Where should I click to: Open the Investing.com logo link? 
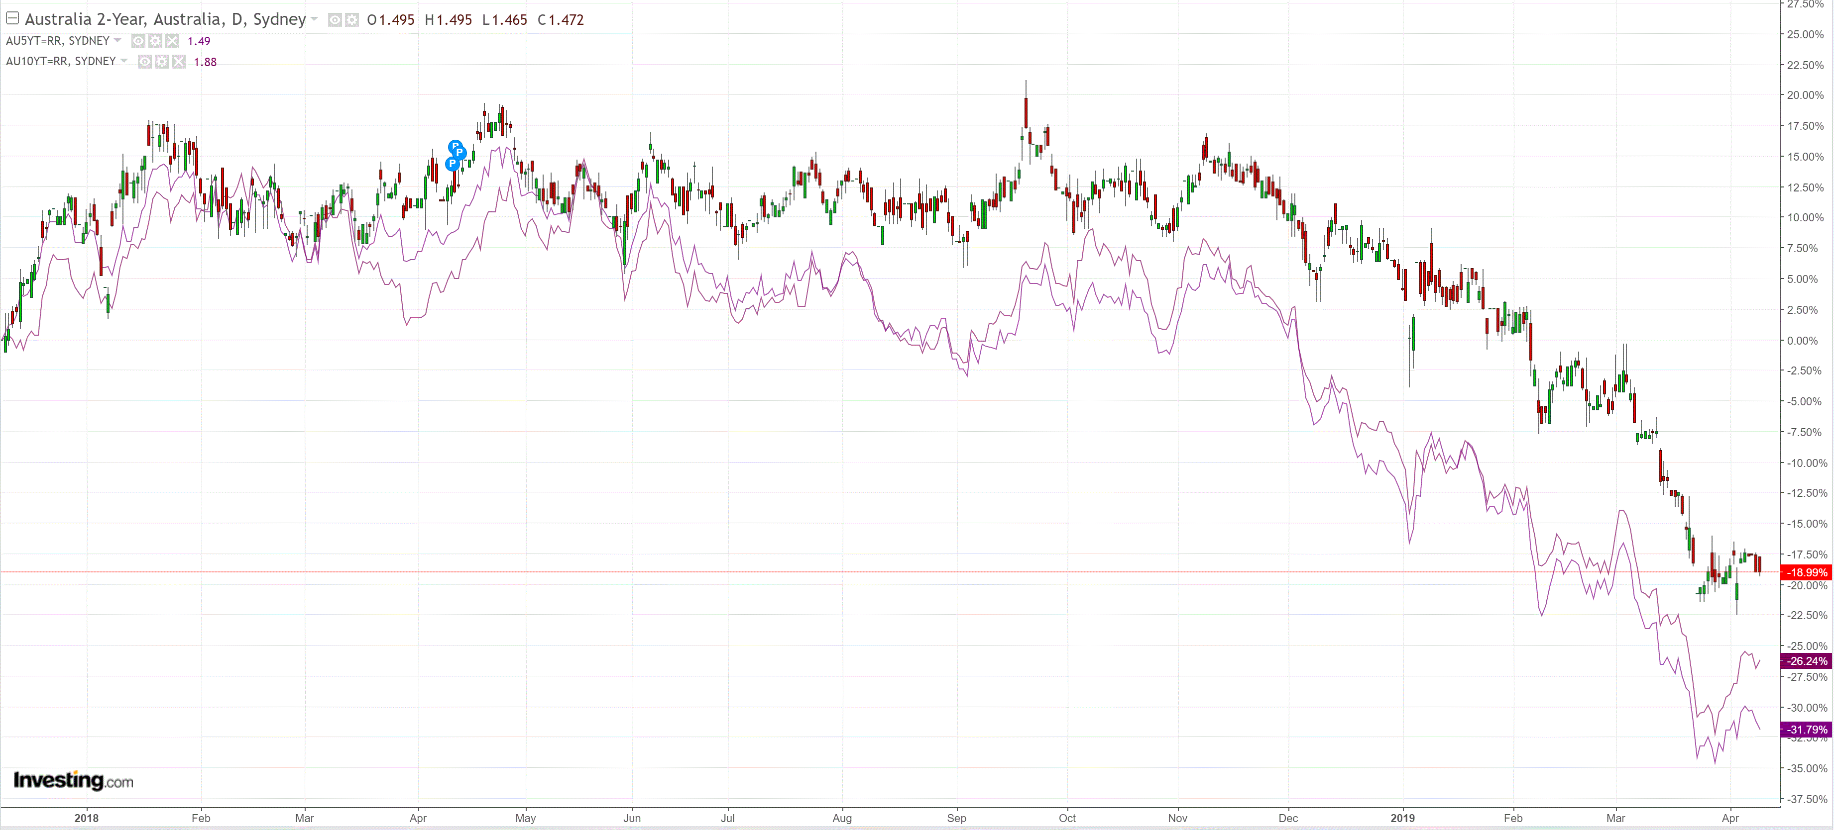[73, 781]
